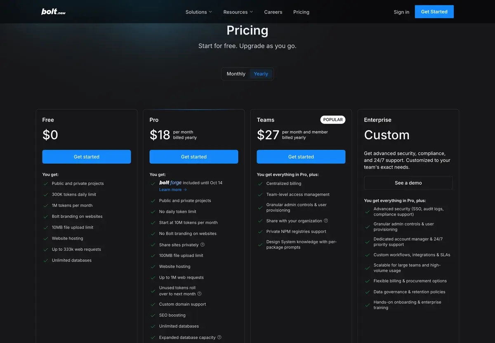
Task: Click the $18 price in Pro plan
Action: [x=160, y=135]
